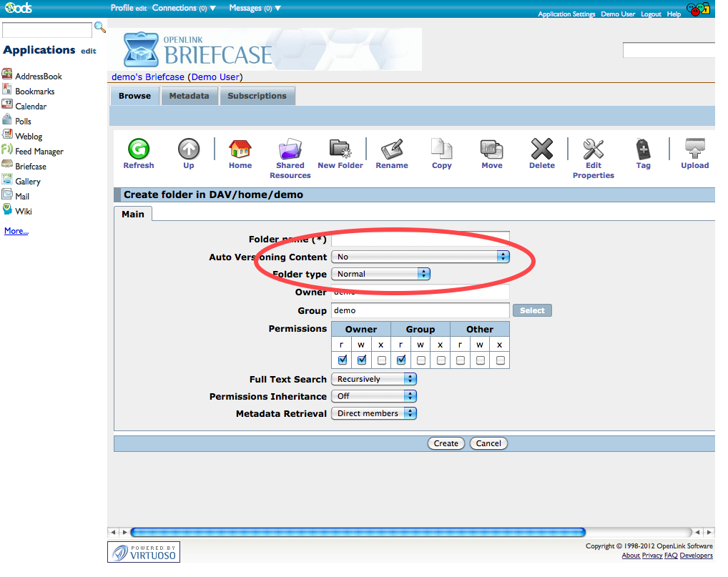Open Full Text Search dropdown
The width and height of the screenshot is (728, 577).
(x=373, y=379)
